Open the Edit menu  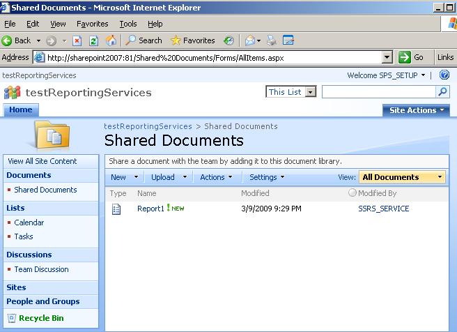click(x=33, y=24)
